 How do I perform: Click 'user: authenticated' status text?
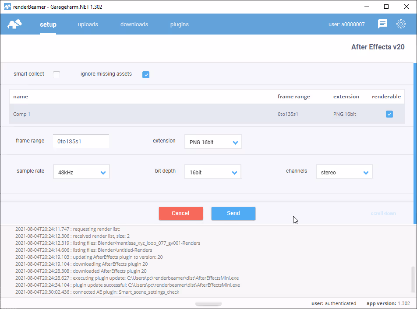click(x=334, y=303)
